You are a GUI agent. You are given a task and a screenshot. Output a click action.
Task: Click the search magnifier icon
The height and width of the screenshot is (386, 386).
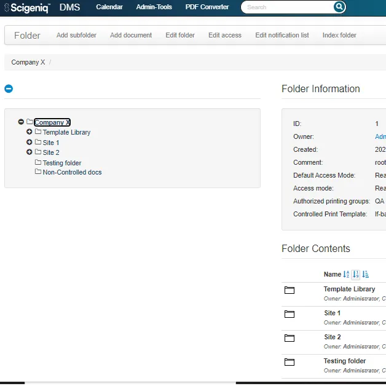pyautogui.click(x=339, y=7)
